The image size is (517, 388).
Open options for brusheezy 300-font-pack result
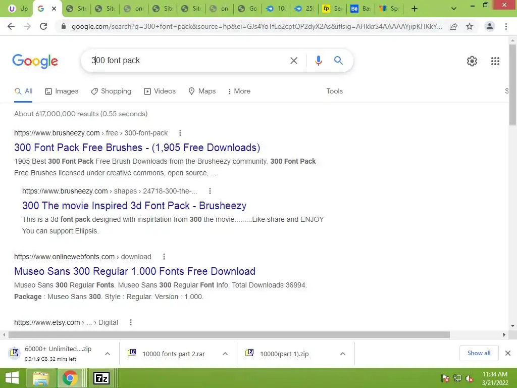[180, 133]
